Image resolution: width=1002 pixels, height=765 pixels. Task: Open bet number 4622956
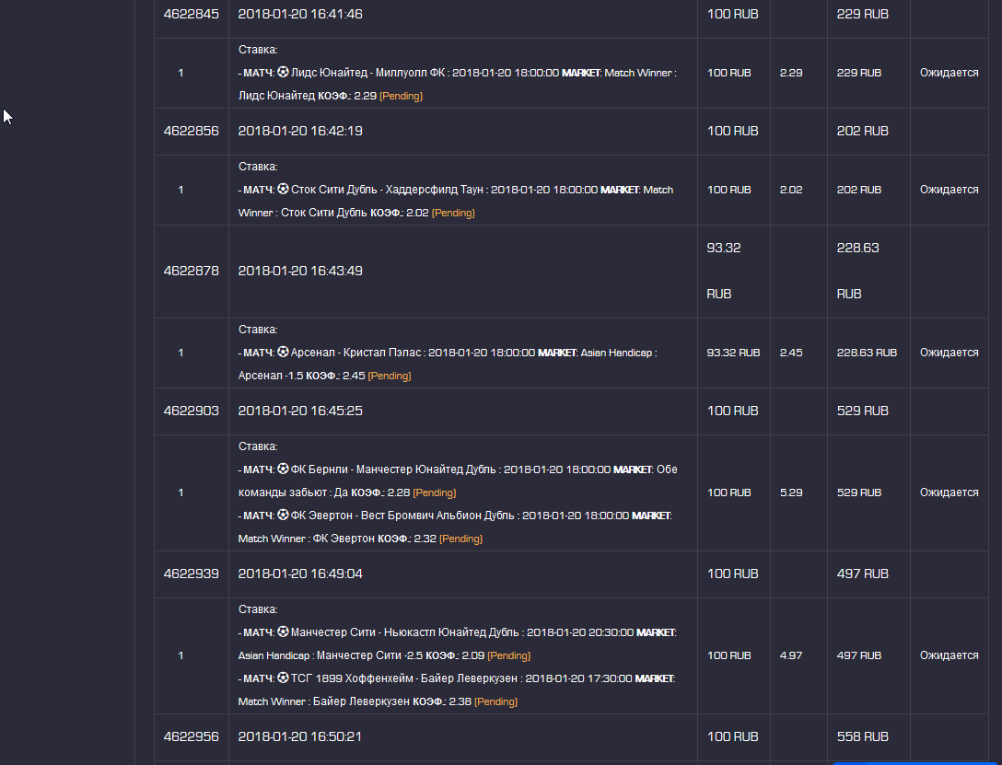click(x=192, y=736)
